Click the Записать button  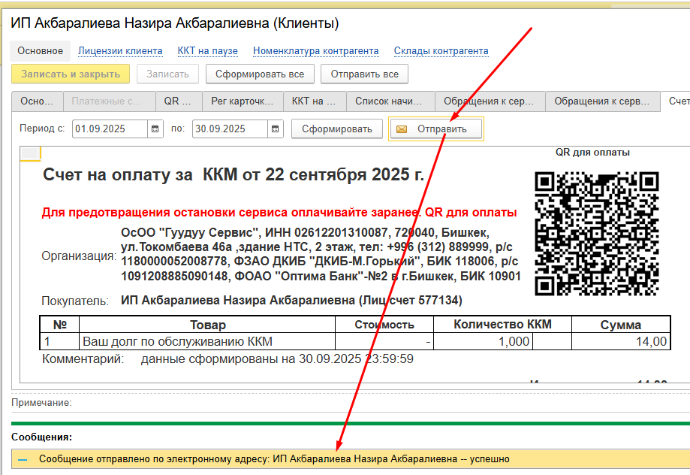coord(167,74)
